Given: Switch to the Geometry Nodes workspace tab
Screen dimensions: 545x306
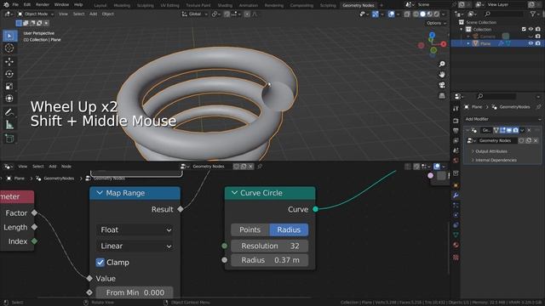Looking at the screenshot, I should coord(359,5).
